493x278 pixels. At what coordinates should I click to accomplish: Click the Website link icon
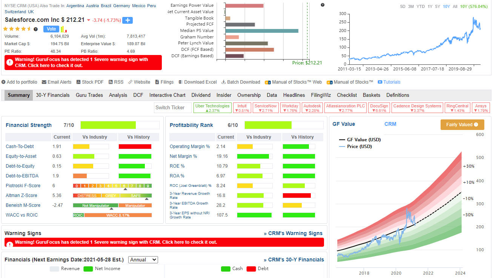130,82
